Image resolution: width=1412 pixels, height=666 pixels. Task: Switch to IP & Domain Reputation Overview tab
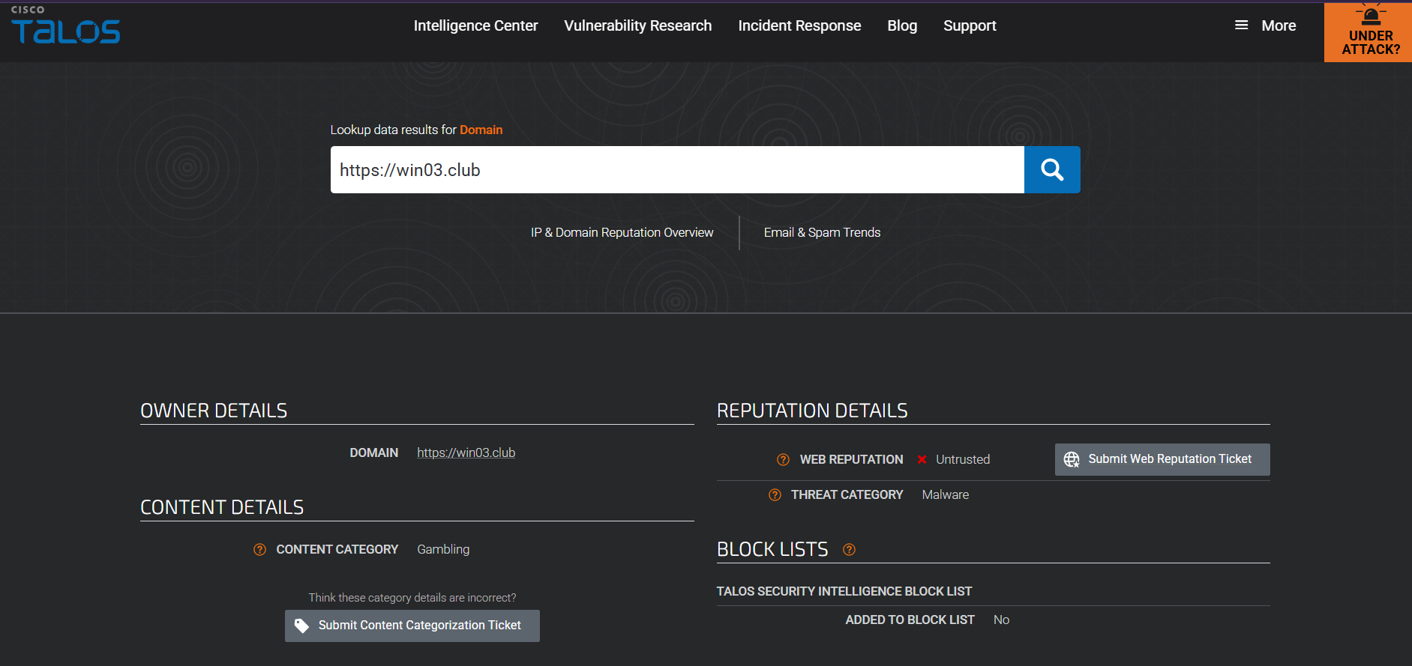622,233
